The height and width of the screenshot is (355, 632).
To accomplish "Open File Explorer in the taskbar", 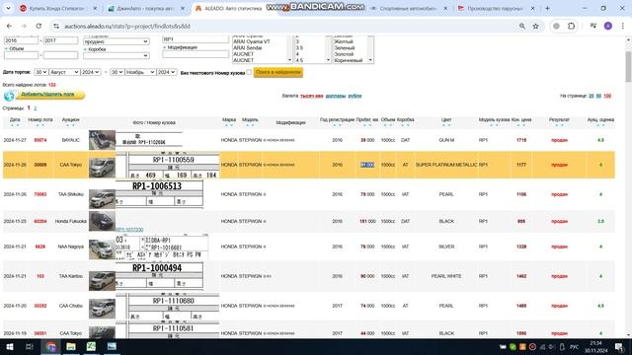I will [71, 346].
